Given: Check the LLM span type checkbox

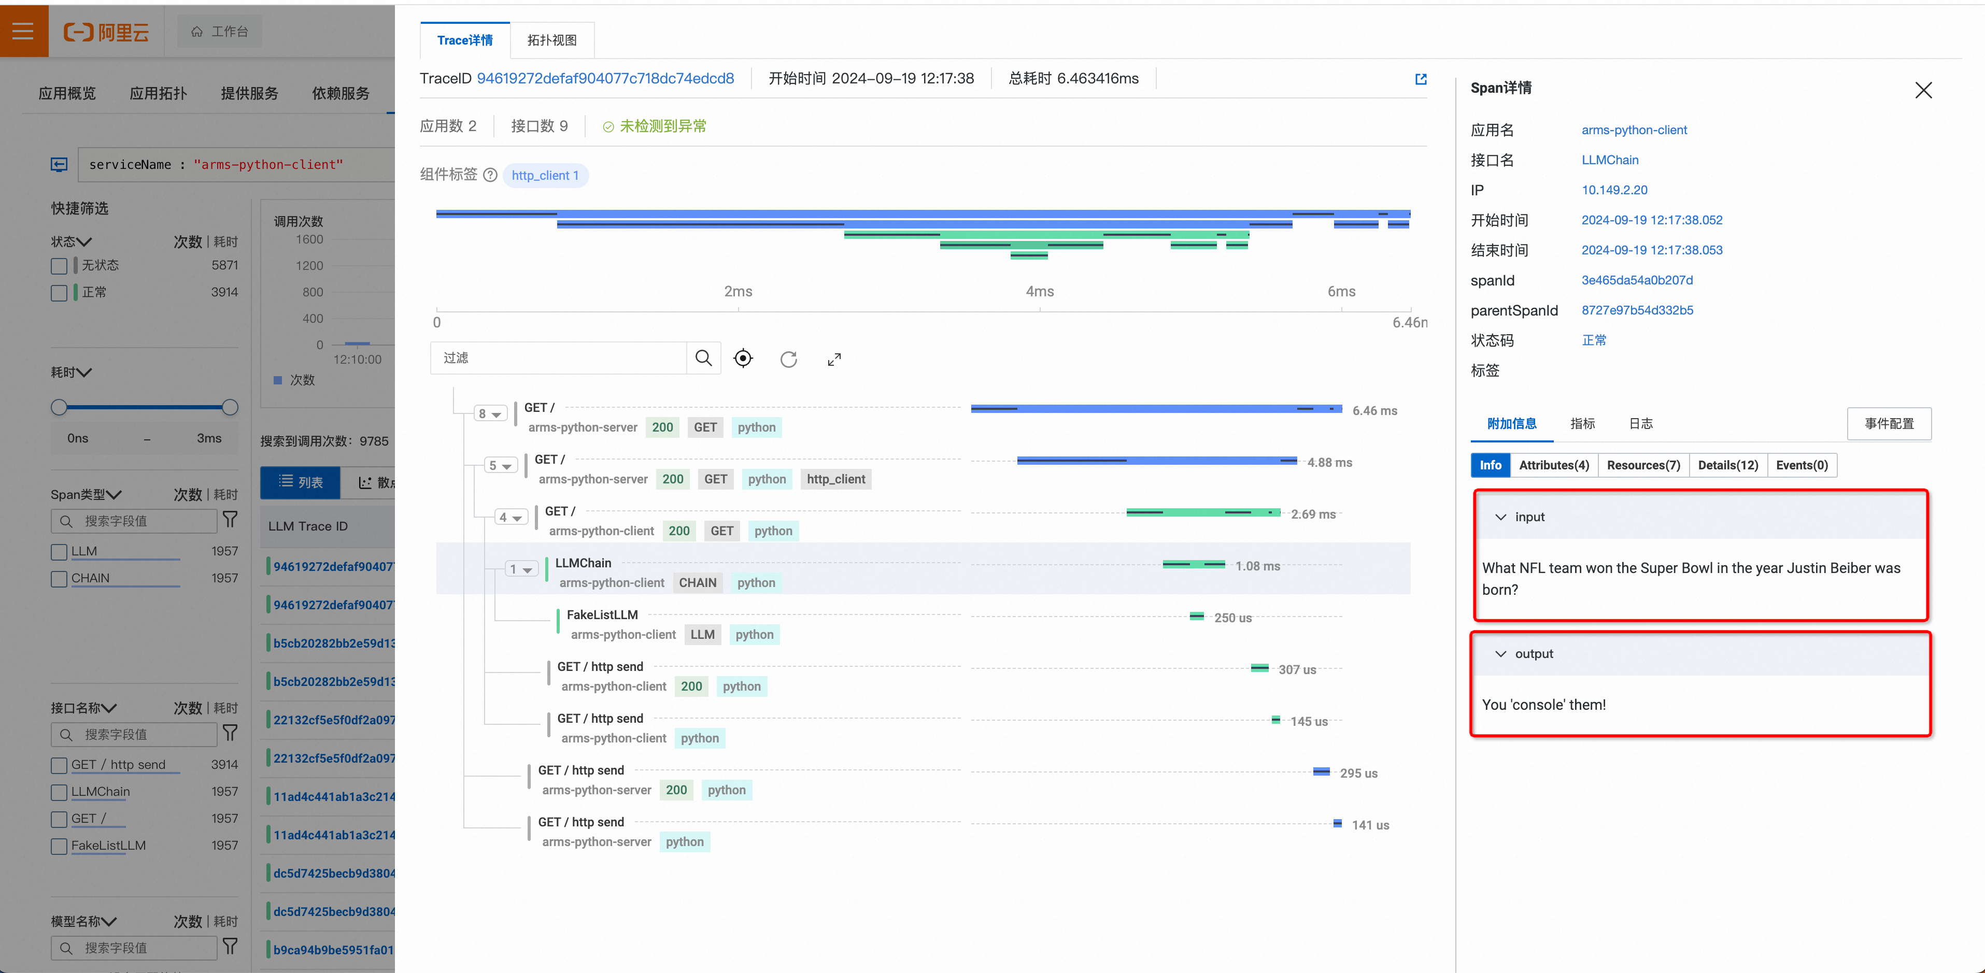Looking at the screenshot, I should click(x=59, y=552).
